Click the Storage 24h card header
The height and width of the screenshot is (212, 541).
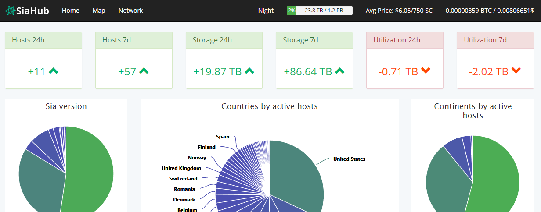pyautogui.click(x=224, y=40)
